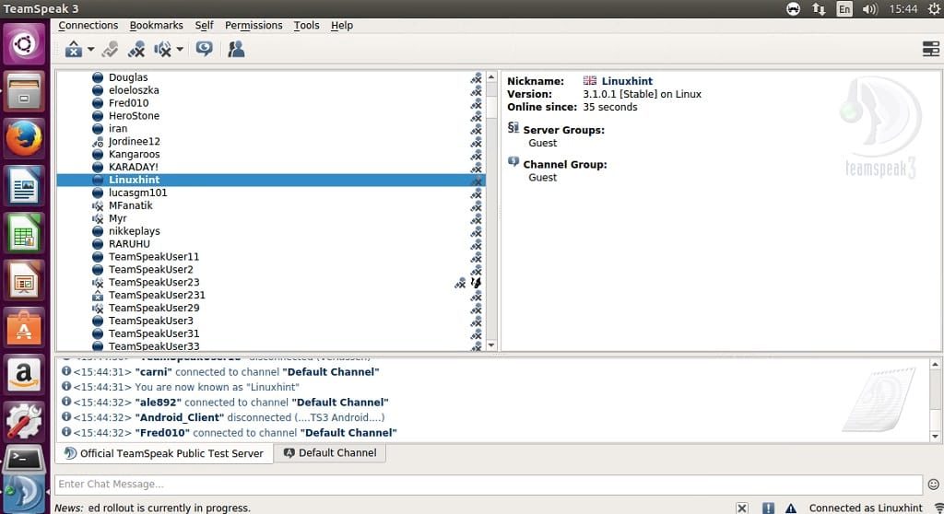This screenshot has width=944, height=514.
Task: Launch Firefox from the dock
Action: click(24, 138)
